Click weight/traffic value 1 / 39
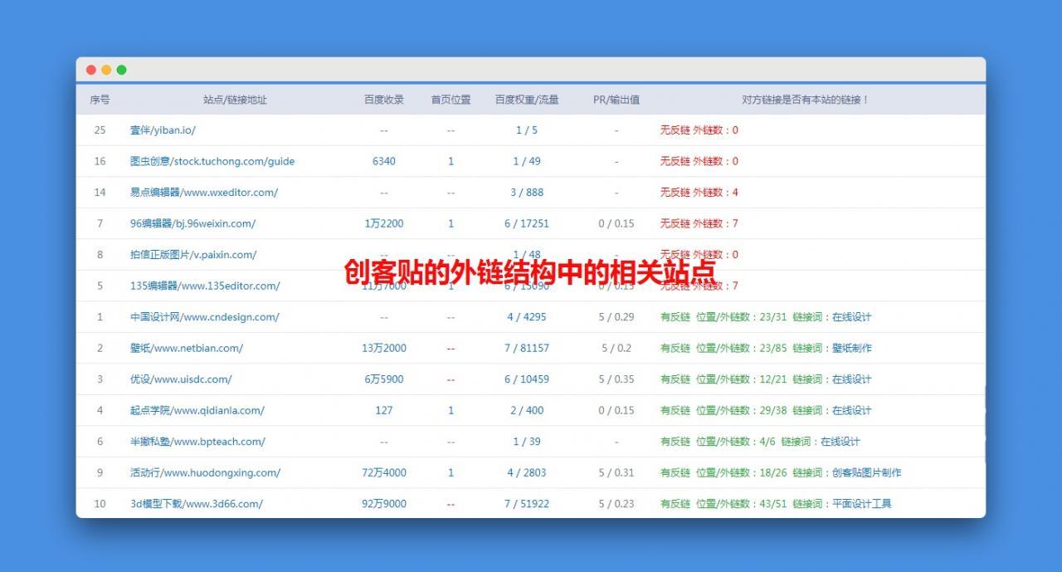The width and height of the screenshot is (1062, 572). click(527, 442)
